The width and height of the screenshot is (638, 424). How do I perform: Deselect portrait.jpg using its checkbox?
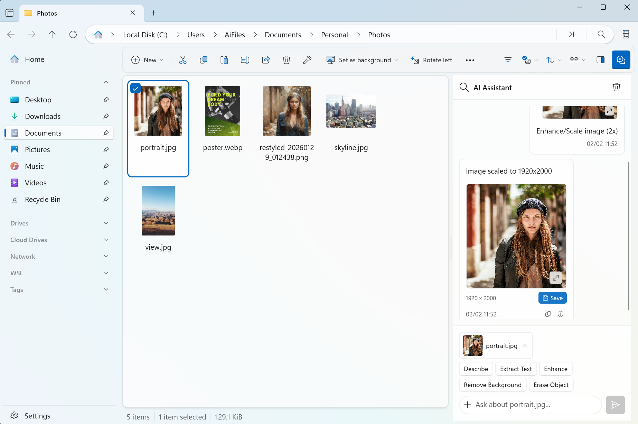135,88
